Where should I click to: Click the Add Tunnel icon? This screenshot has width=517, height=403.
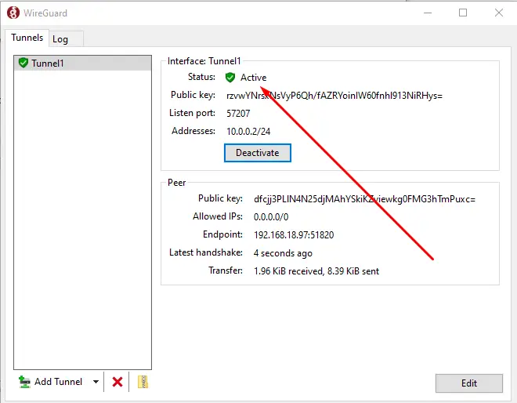[x=24, y=382]
